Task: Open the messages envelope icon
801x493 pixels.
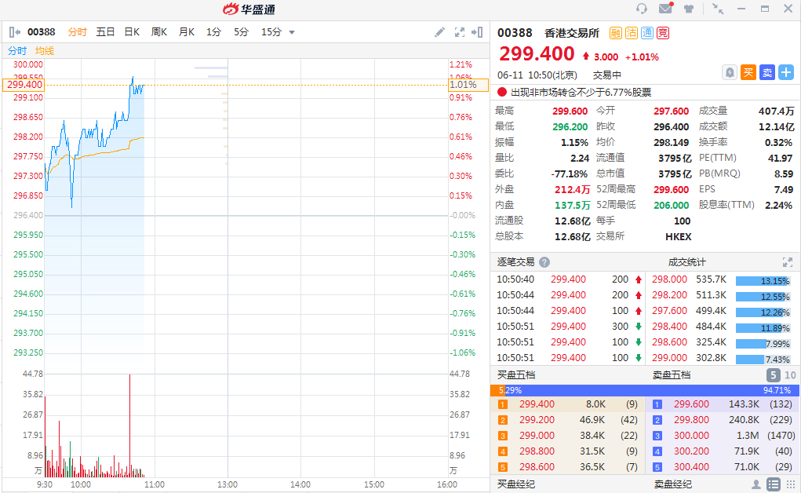Action: (665, 9)
